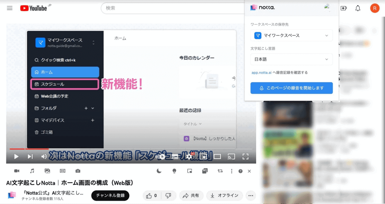Dislike the video with thumbs down
Viewport: 385px width, 204px height.
[168, 196]
